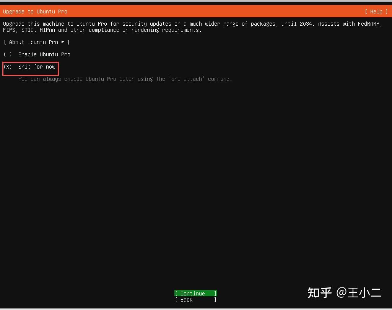Go back with the Back button
The height and width of the screenshot is (310, 392).
(x=195, y=300)
